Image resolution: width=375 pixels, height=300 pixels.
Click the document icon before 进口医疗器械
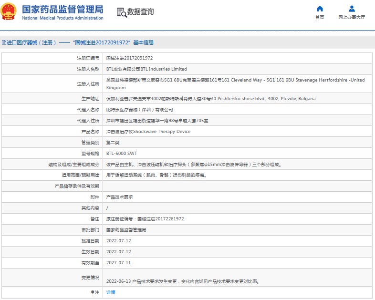[4, 42]
